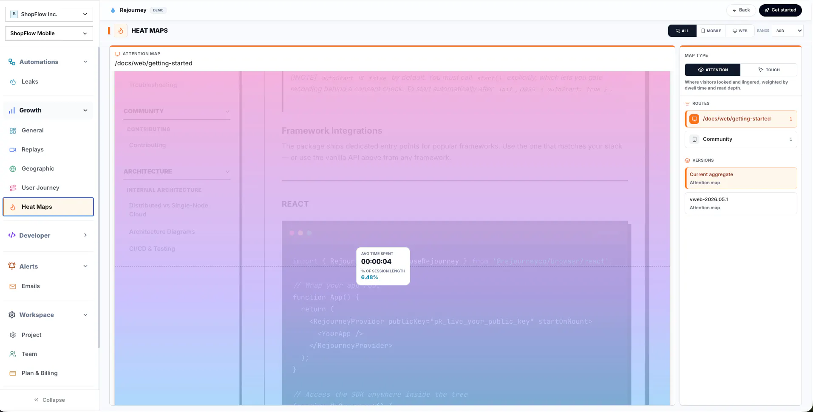This screenshot has height=412, width=813.
Task: Click the Alerts bell icon
Action: pyautogui.click(x=12, y=266)
